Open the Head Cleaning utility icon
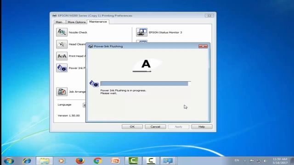The height and width of the screenshot is (165, 294). (62, 44)
